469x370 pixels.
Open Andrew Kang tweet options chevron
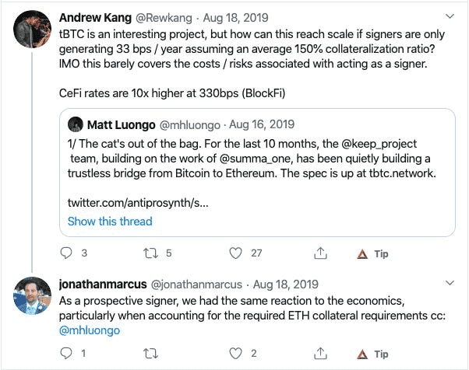pos(450,16)
